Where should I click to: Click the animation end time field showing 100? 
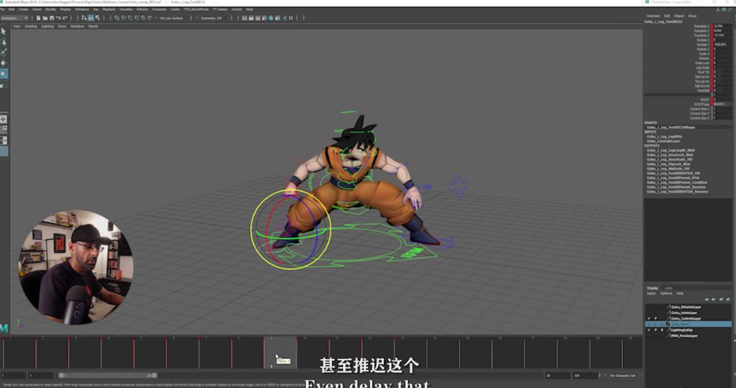point(585,376)
